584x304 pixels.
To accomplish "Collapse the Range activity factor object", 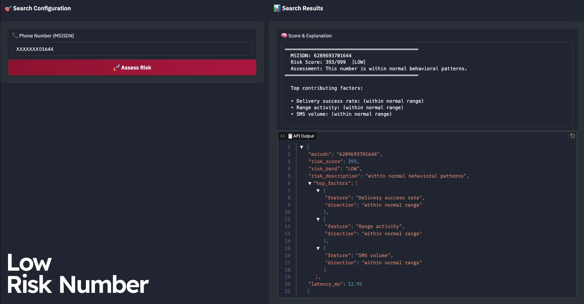I will coord(318,219).
